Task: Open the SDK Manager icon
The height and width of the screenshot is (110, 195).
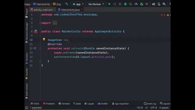Action: point(164,4)
